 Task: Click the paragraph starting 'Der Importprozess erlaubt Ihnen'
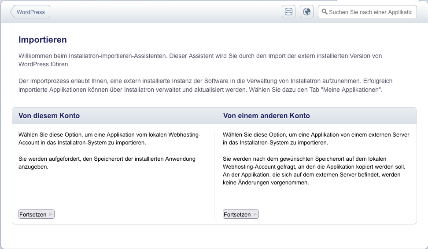click(206, 86)
